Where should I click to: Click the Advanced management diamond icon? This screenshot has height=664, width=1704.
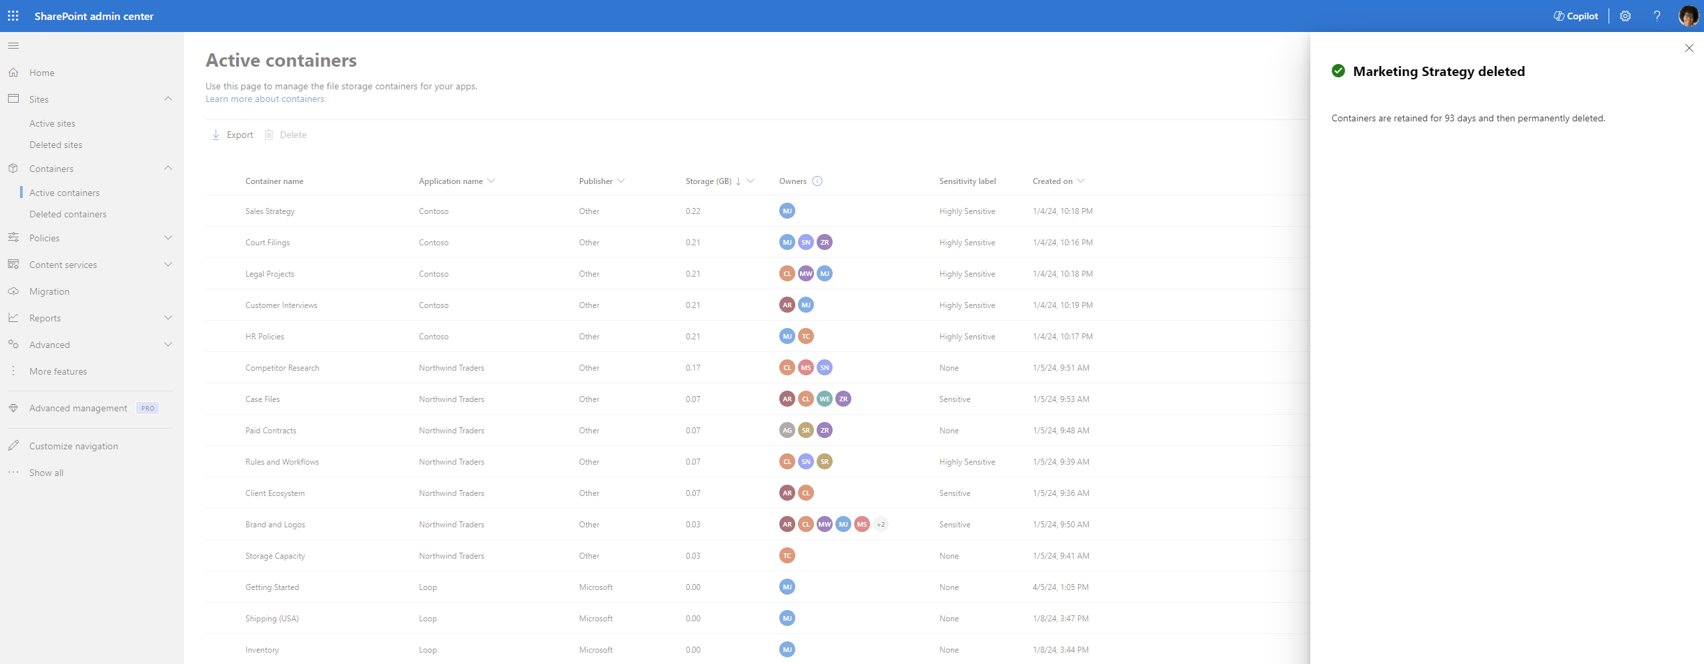coord(13,408)
